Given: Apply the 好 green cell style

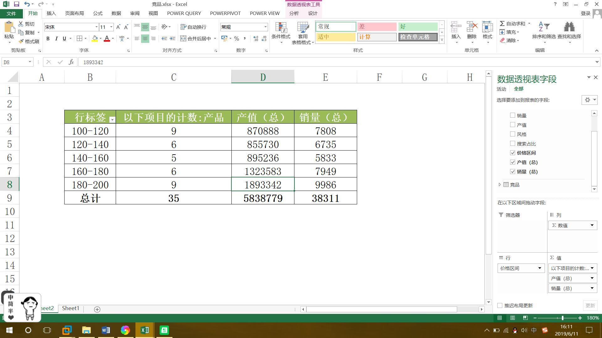Looking at the screenshot, I should [x=417, y=27].
